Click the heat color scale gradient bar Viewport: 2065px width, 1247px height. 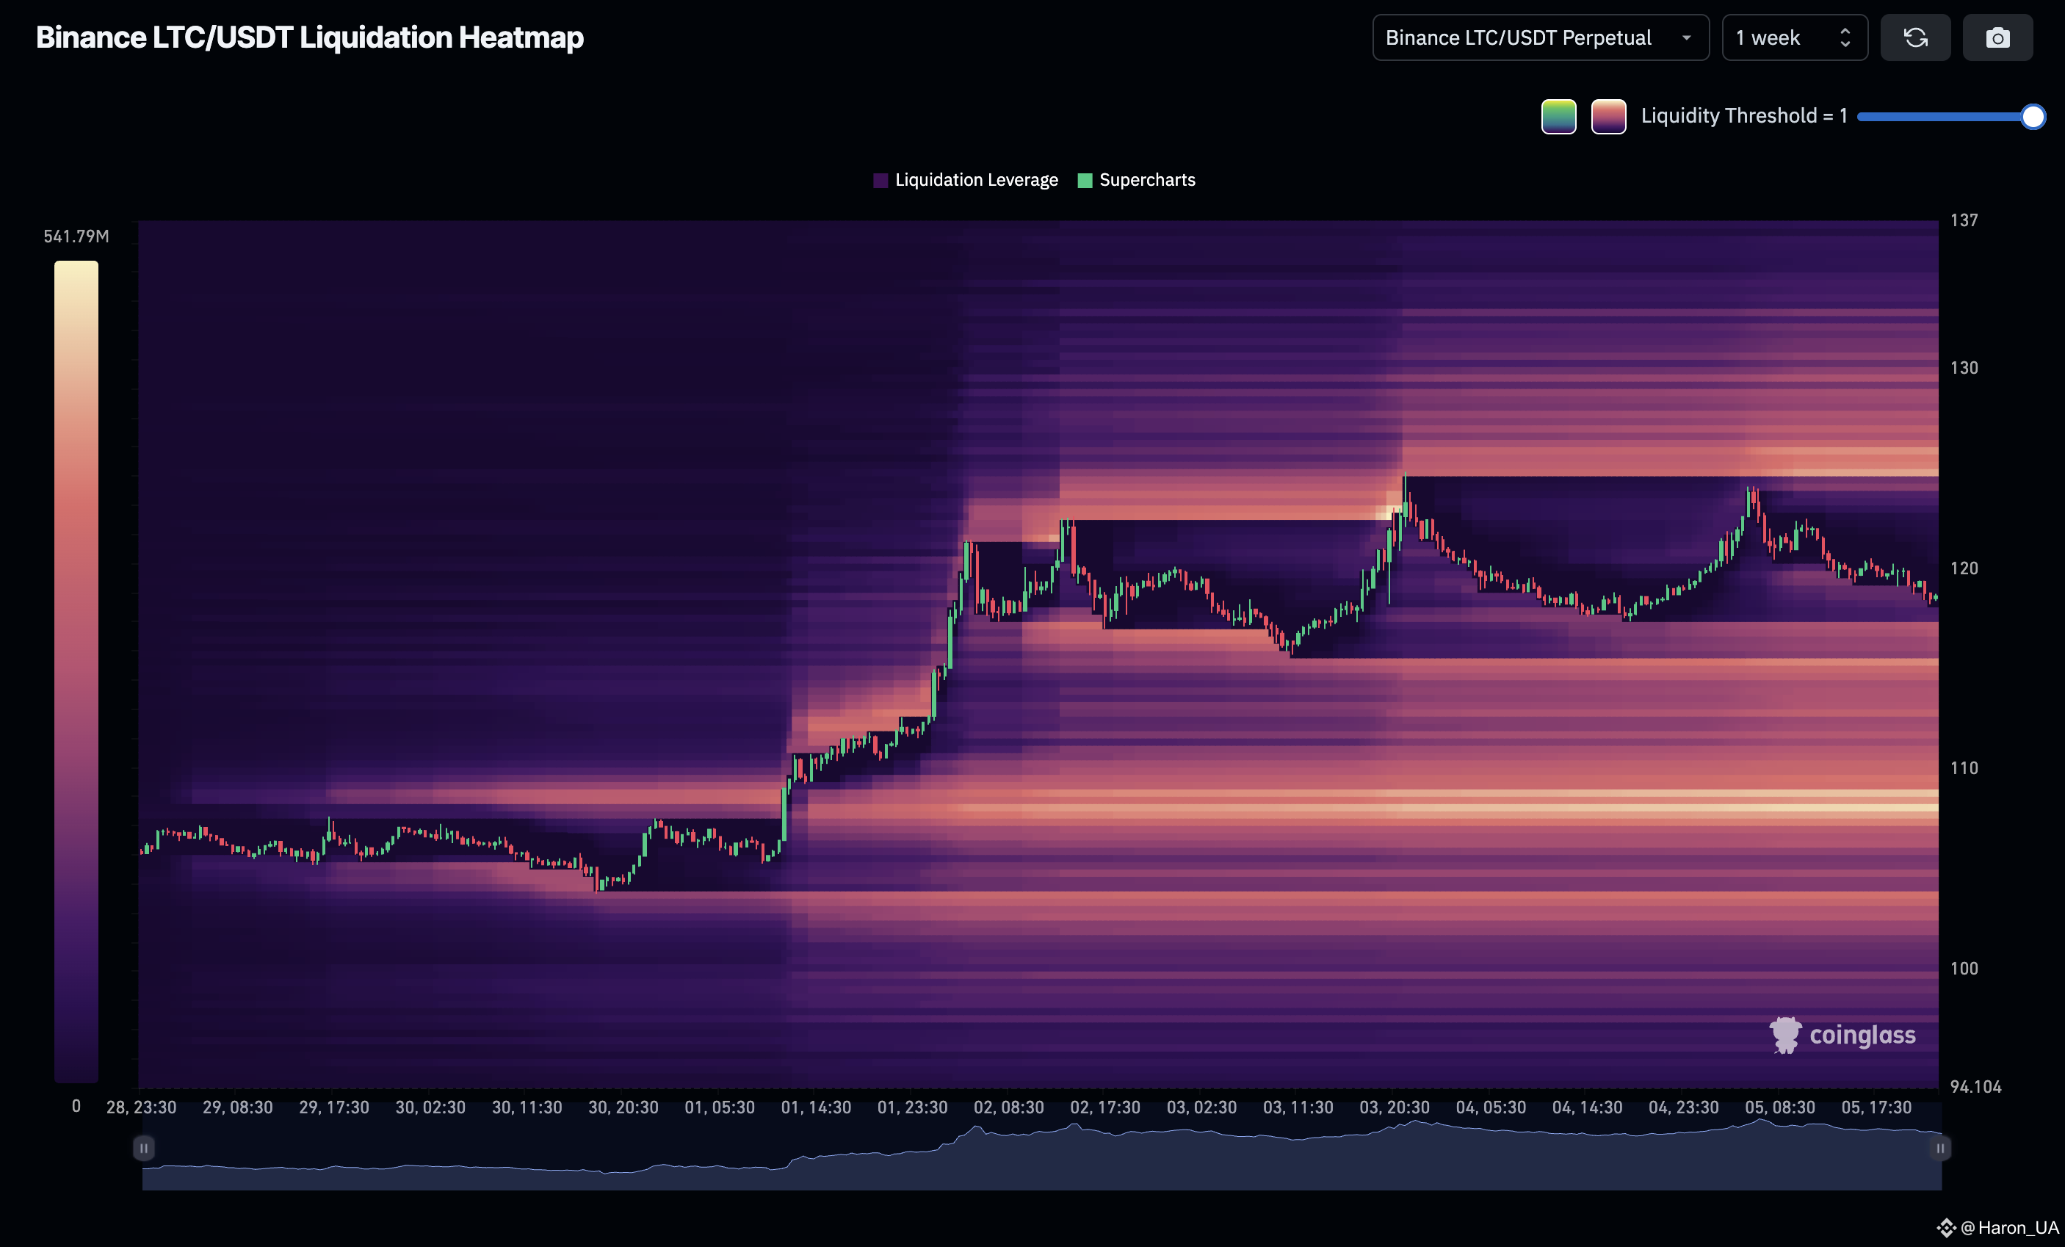pos(76,671)
